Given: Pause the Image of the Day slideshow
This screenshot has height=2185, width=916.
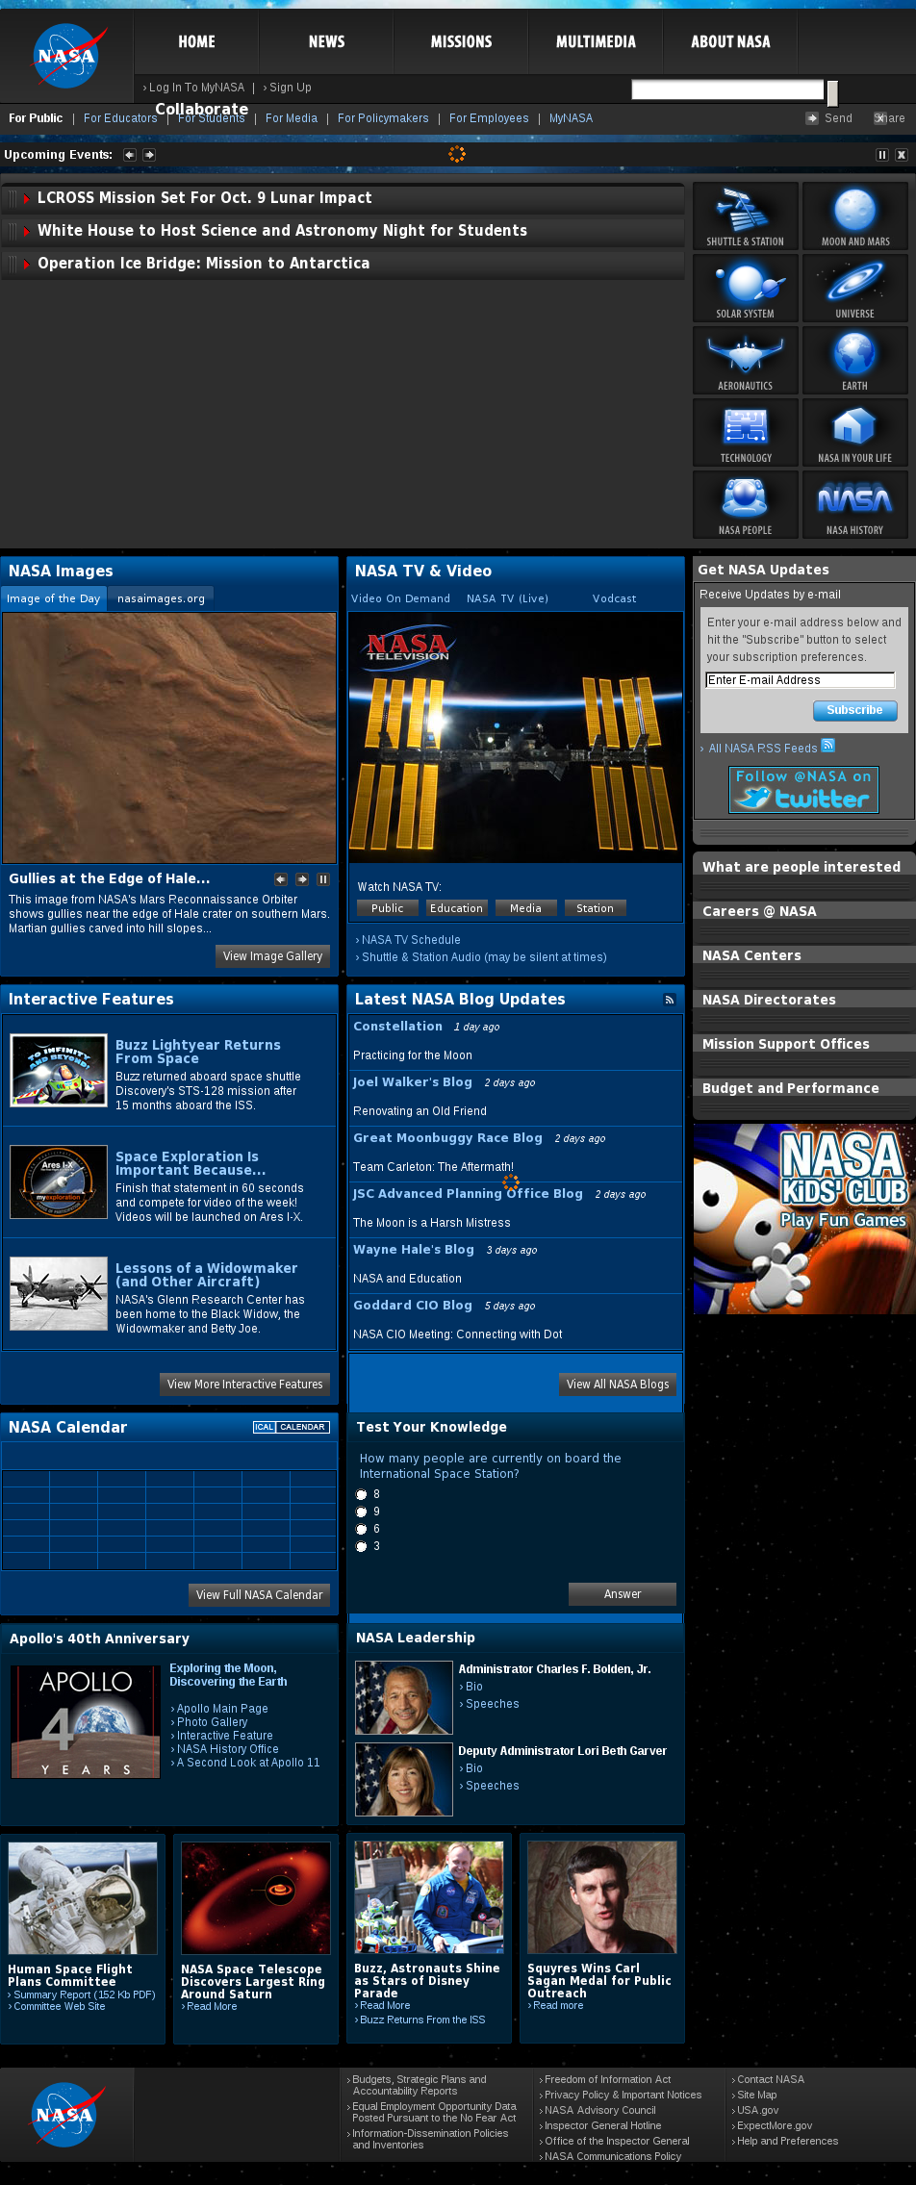Looking at the screenshot, I should [323, 879].
